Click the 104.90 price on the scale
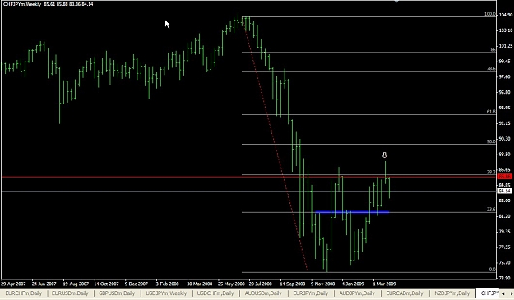 click(x=505, y=15)
